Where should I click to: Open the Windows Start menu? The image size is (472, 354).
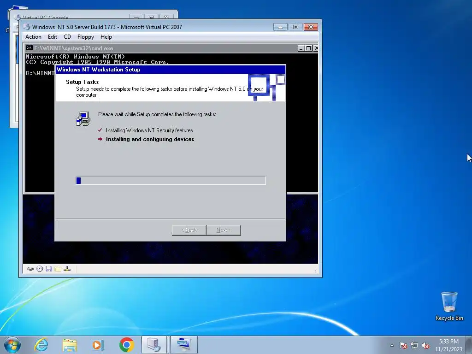[12, 345]
